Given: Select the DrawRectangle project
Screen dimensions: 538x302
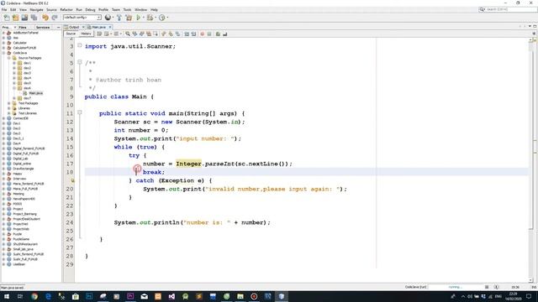Looking at the screenshot, I should coord(23,169).
